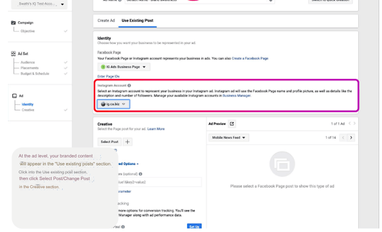Image resolution: width=382 pixels, height=232 pixels.
Task: Open the Mobile News Feed placement dropdown
Action: click(229, 138)
